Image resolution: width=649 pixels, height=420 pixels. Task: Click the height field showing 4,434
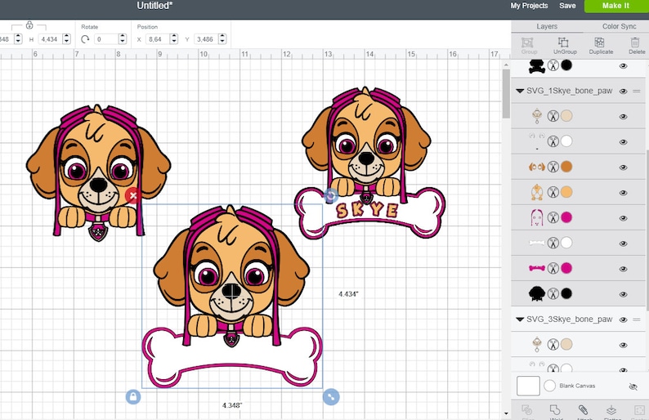point(50,39)
